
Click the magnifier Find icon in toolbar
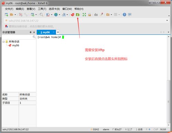tap(41, 14)
